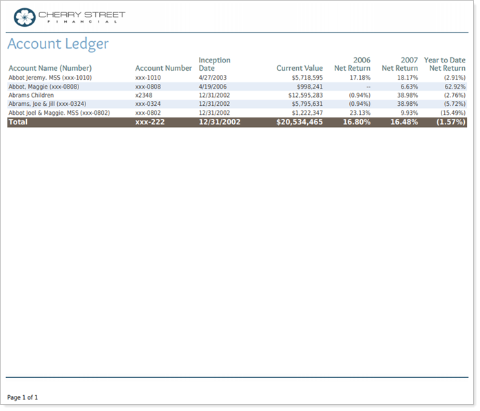Select the Current Value column header
This screenshot has height=411, width=480.
click(299, 68)
